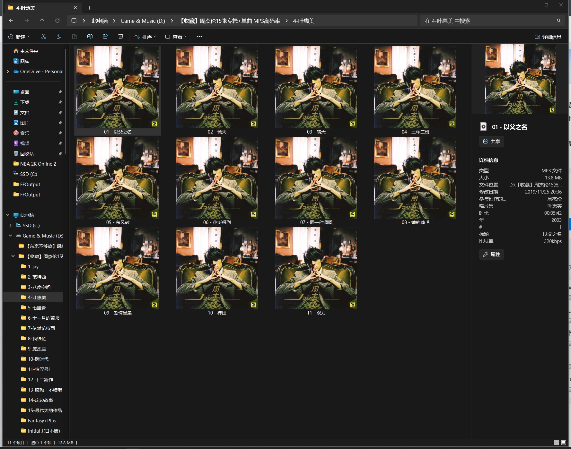The image size is (571, 449).
Task: Select the file 08 - 她的睫毛
Action: (x=415, y=181)
